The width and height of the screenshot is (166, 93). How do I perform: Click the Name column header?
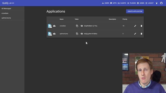(x=61, y=19)
